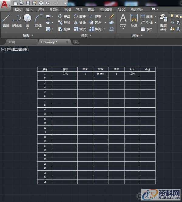Click the [-] viewport control
Viewport: 182px width, 202px height.
pos(3,49)
